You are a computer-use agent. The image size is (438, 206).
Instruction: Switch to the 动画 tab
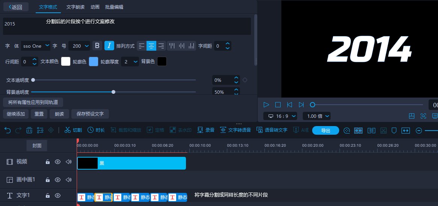pos(95,7)
